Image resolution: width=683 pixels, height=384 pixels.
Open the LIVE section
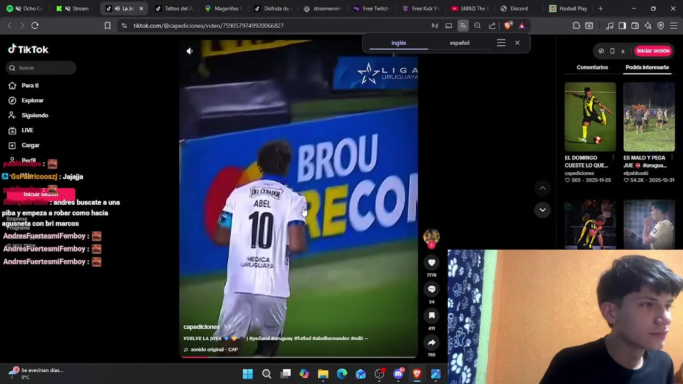[27, 130]
